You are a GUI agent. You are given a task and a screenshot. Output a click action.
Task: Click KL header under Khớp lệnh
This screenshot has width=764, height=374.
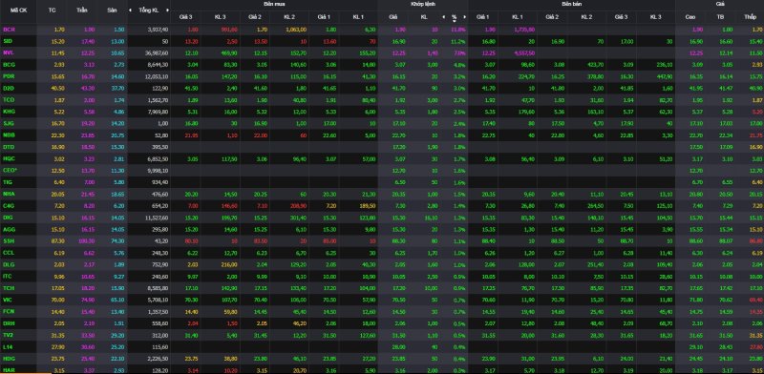point(423,17)
